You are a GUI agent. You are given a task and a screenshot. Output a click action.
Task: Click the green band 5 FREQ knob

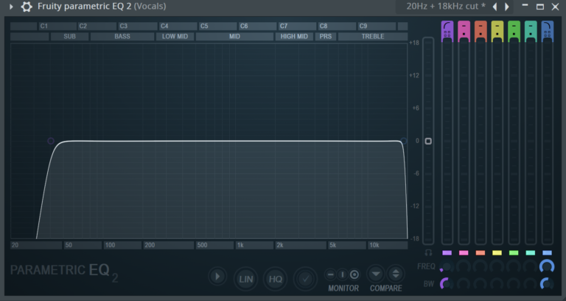[x=514, y=267]
